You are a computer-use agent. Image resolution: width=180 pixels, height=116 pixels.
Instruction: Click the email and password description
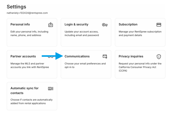pos(82,33)
